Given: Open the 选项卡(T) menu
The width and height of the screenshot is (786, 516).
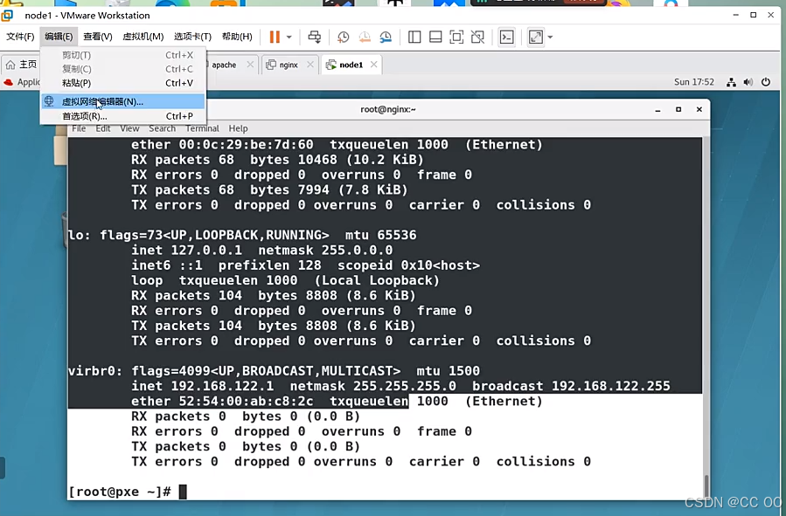Looking at the screenshot, I should (x=192, y=37).
